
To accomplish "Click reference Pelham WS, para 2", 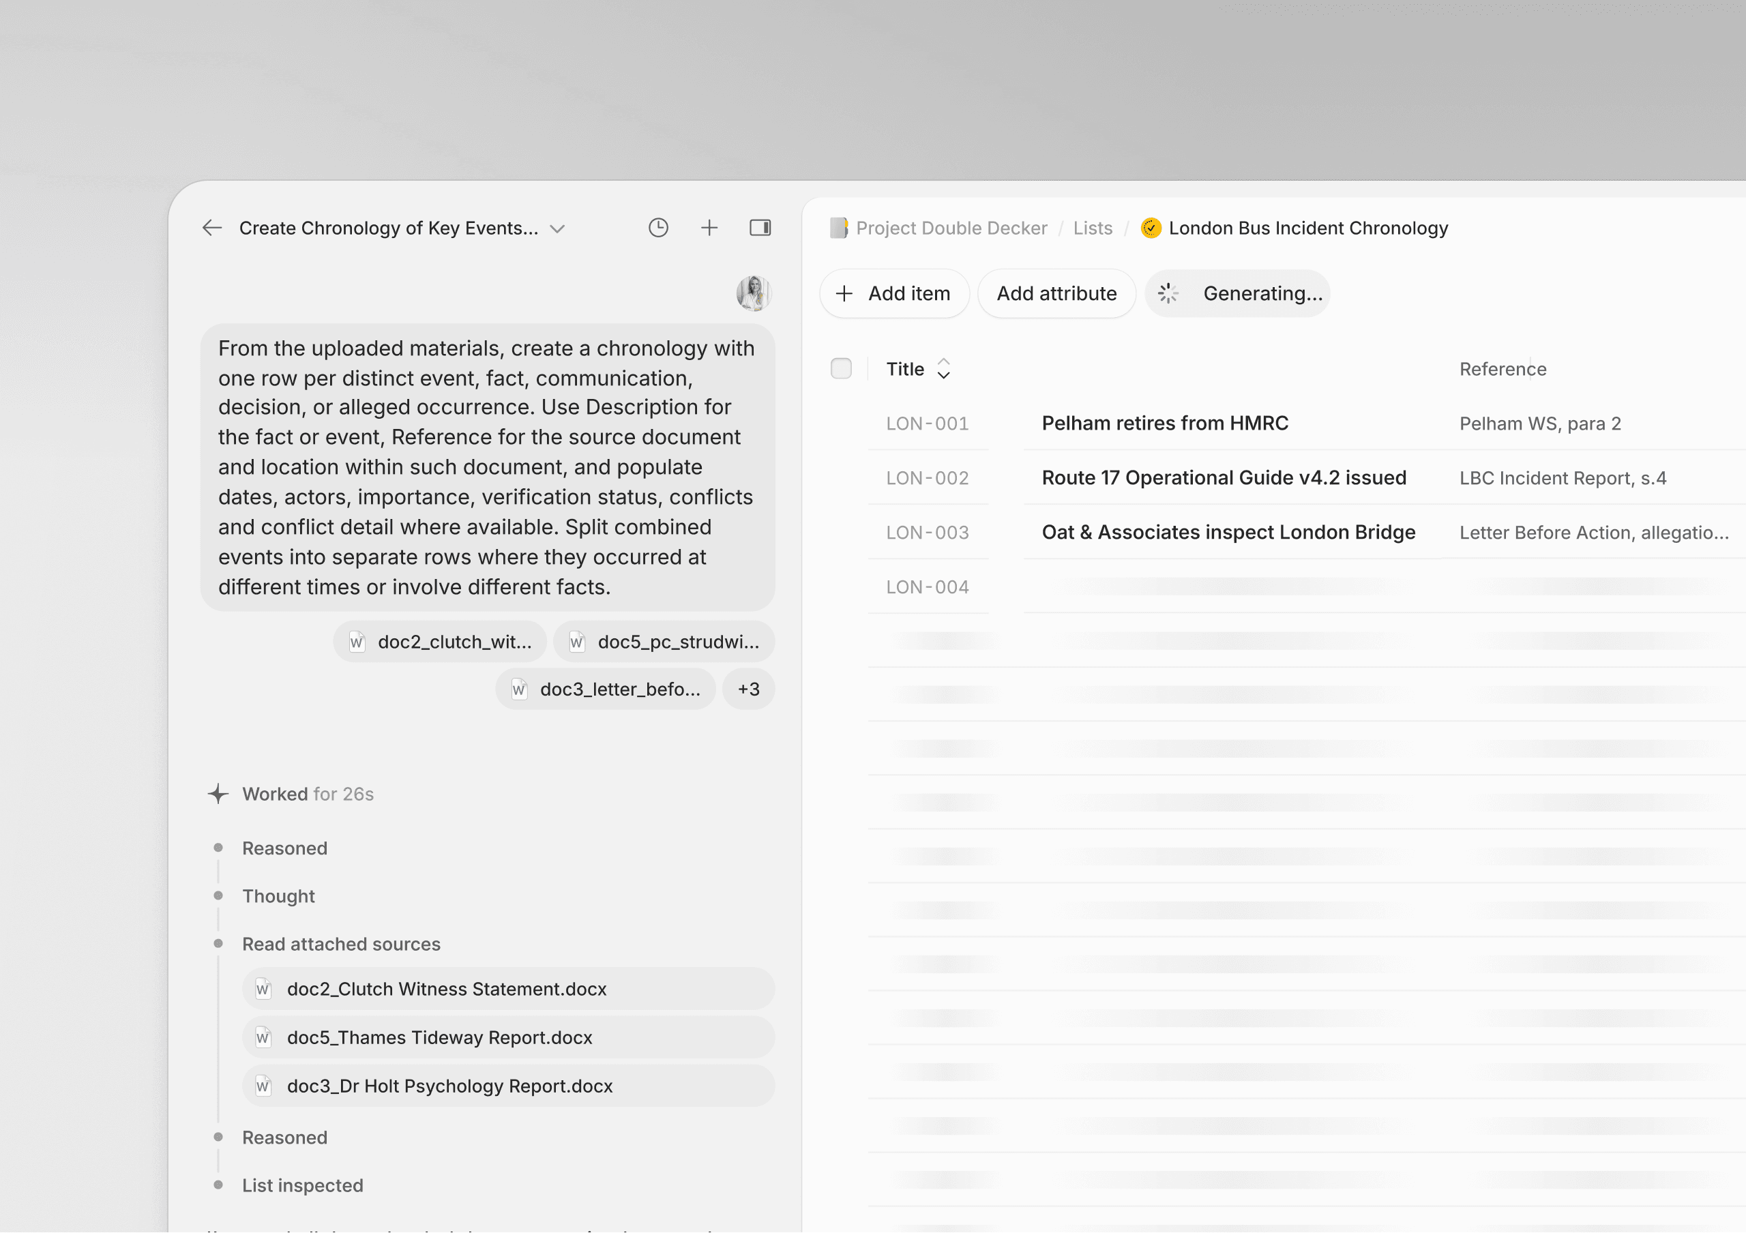I will coord(1540,424).
